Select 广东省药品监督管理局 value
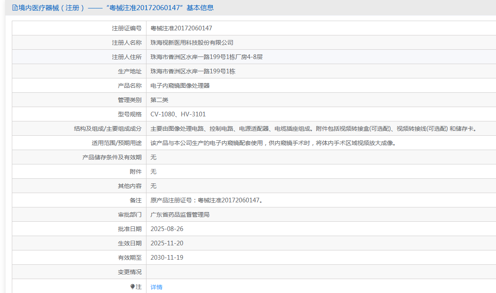The image size is (496, 293). [x=180, y=215]
